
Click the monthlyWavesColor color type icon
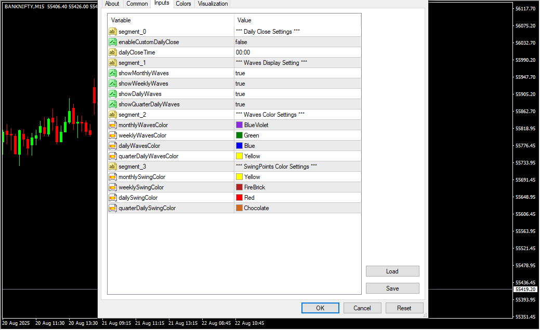click(x=112, y=125)
